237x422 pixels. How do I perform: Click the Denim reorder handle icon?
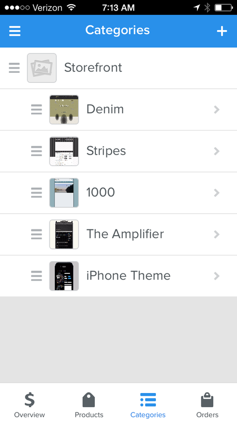point(36,110)
